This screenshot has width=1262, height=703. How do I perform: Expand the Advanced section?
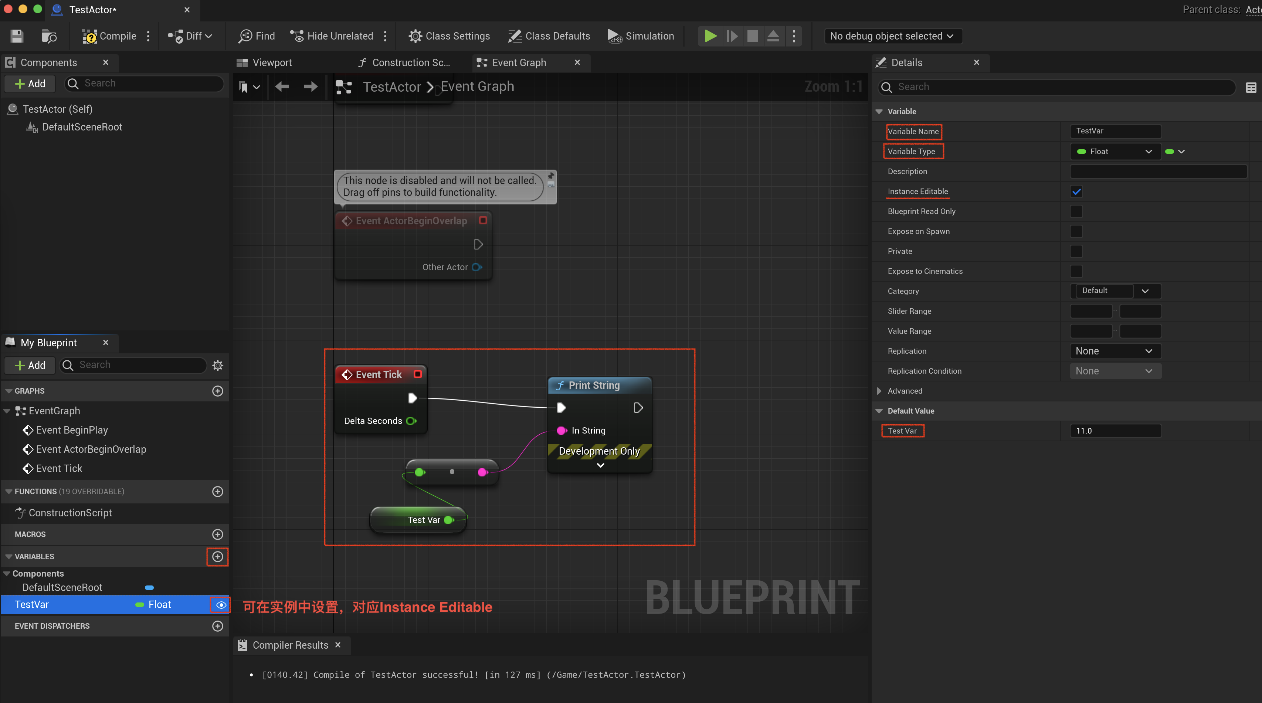click(x=879, y=391)
